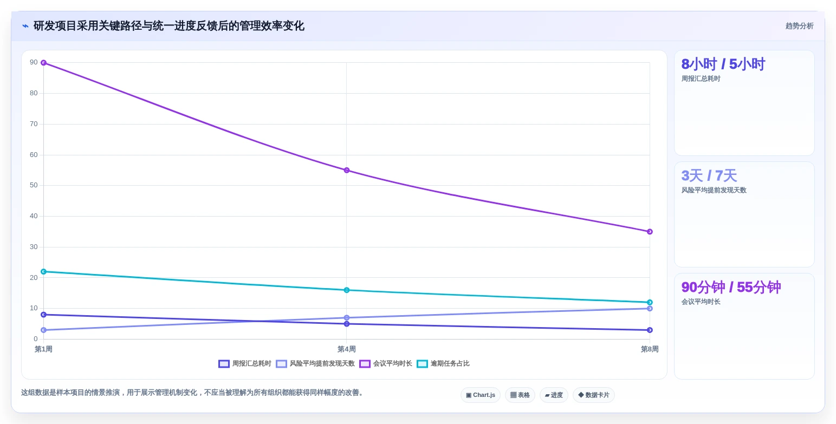Click the 第1周 x-axis label

coord(43,349)
